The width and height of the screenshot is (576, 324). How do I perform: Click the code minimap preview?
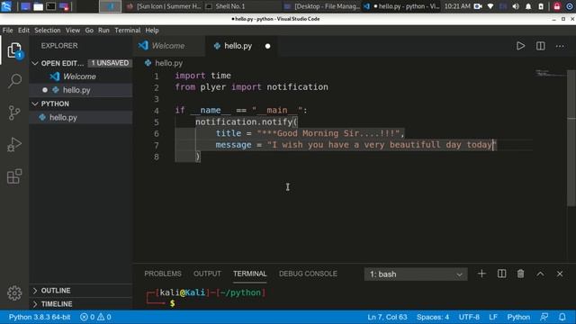(550, 73)
